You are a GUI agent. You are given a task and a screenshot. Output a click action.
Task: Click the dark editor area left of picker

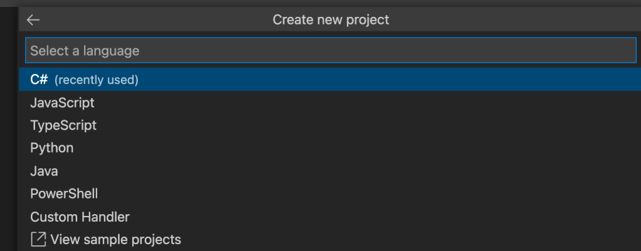pos(9,125)
